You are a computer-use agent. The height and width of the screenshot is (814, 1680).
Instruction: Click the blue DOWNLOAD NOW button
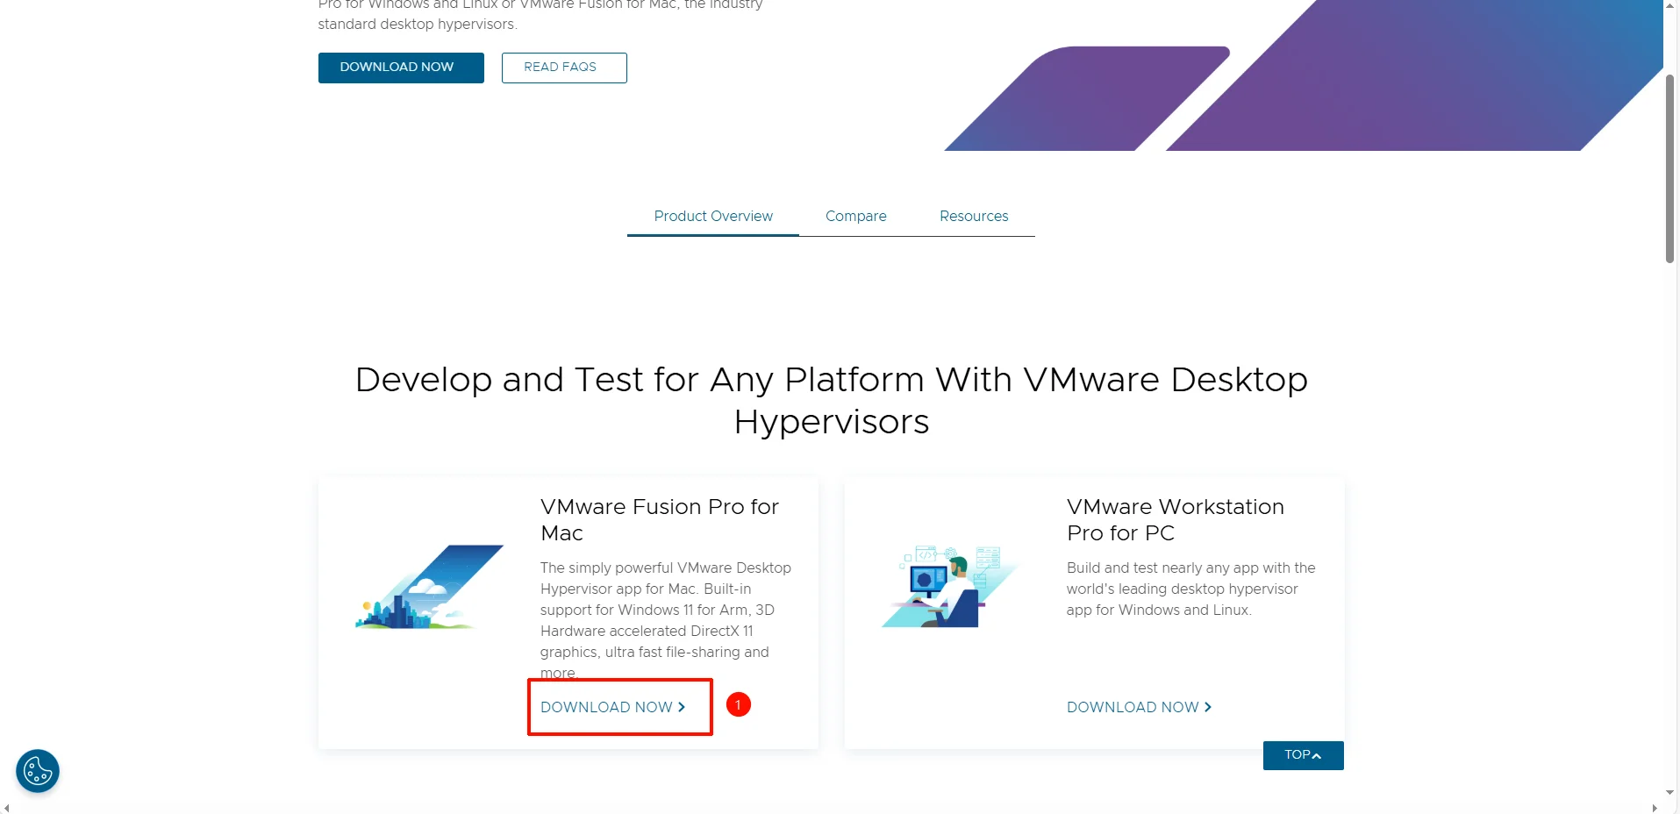pyautogui.click(x=400, y=68)
